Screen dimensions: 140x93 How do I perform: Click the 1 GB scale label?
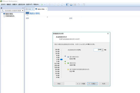point(58,61)
